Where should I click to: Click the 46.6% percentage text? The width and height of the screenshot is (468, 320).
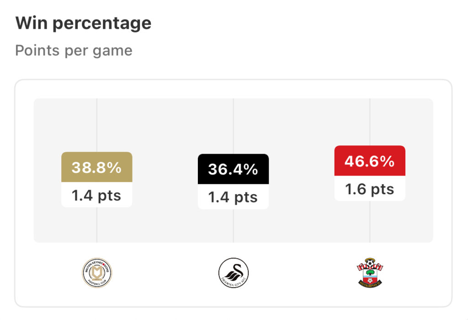coord(369,161)
